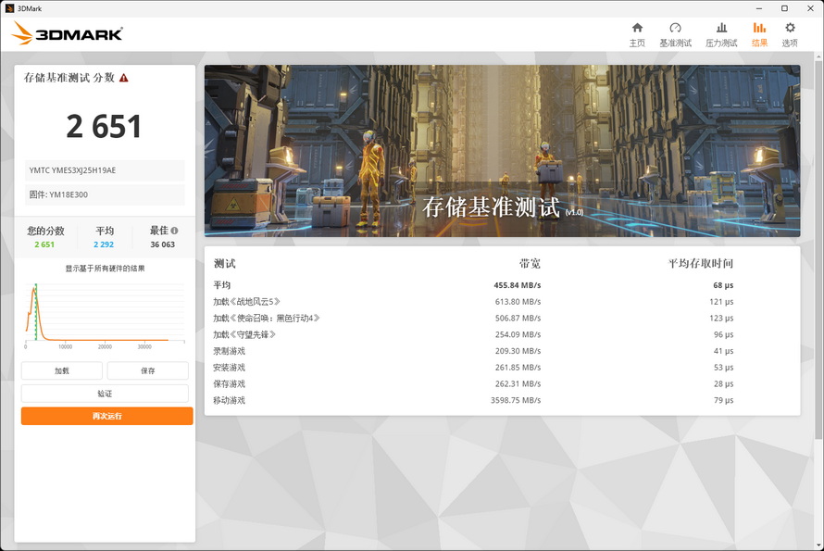Image resolution: width=824 pixels, height=551 pixels.
Task: Click the scrollbar down arrow
Action: [x=818, y=545]
